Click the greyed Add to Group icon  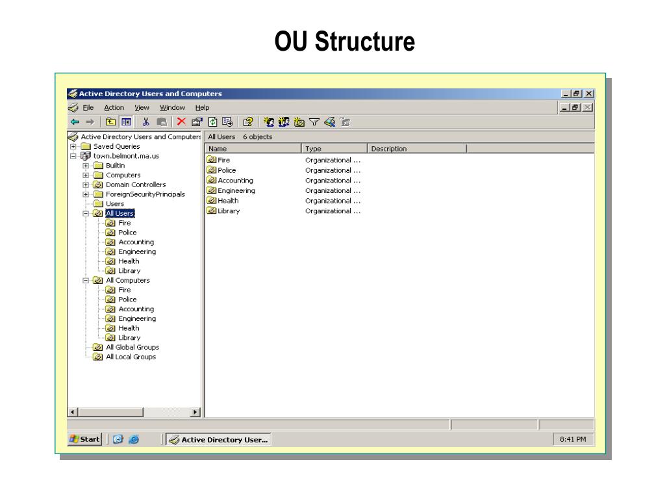click(345, 122)
